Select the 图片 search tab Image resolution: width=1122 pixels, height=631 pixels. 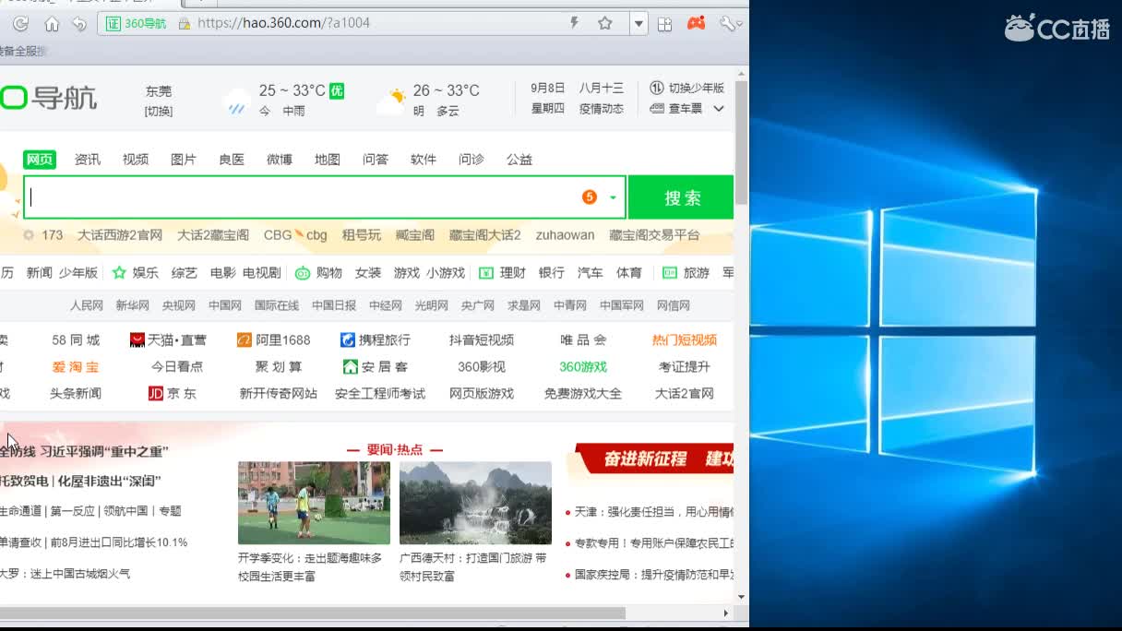[x=184, y=160]
